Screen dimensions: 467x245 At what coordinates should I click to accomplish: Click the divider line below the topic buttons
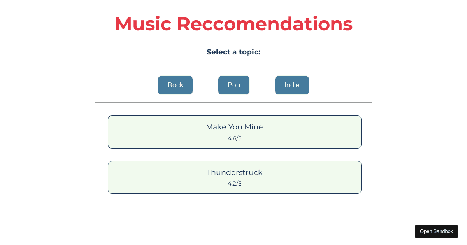(233, 102)
